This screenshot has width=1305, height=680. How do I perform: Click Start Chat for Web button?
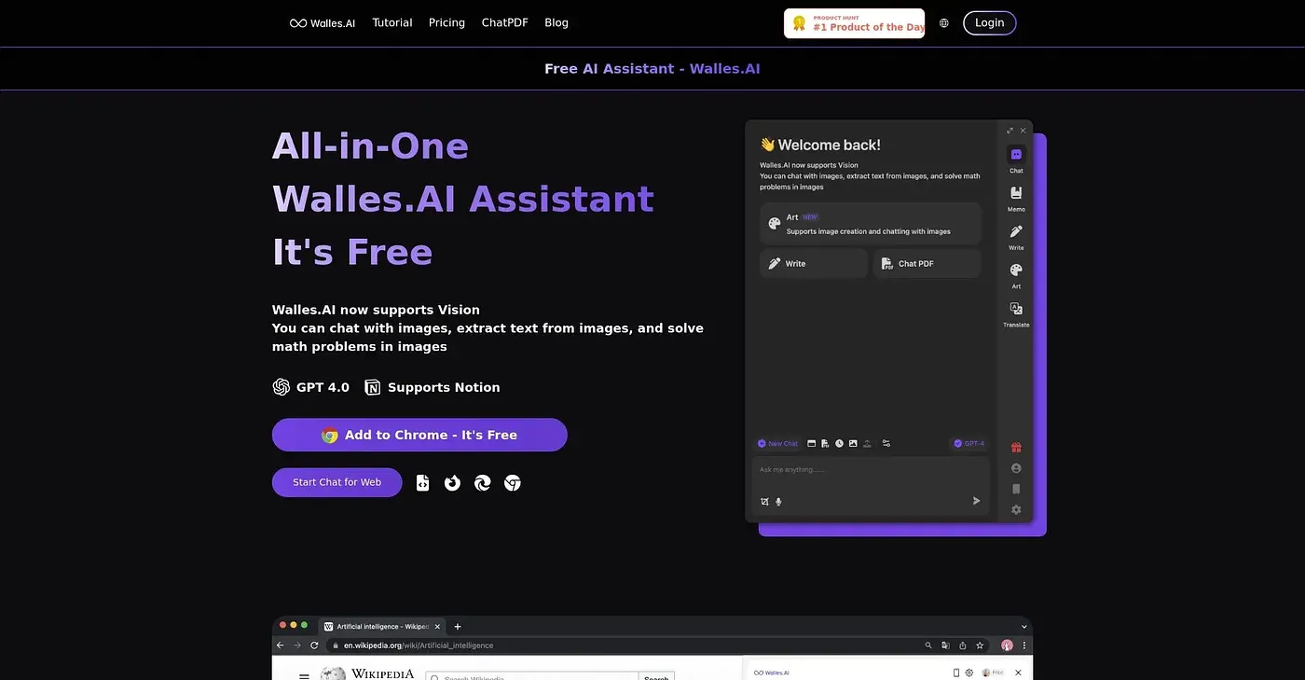tap(337, 482)
